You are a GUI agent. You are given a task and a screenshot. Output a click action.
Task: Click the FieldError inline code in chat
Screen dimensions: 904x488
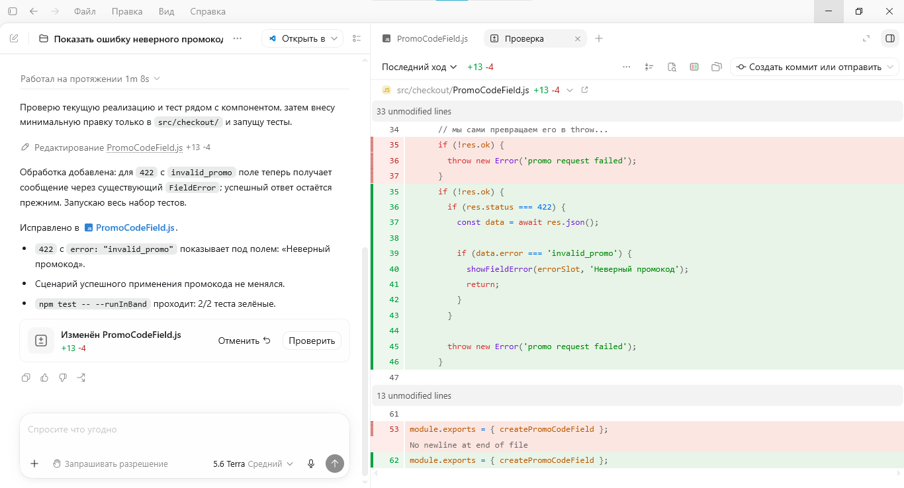click(x=192, y=188)
